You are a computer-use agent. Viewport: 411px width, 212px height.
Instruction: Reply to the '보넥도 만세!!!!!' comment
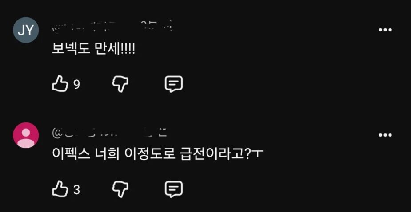coord(174,84)
